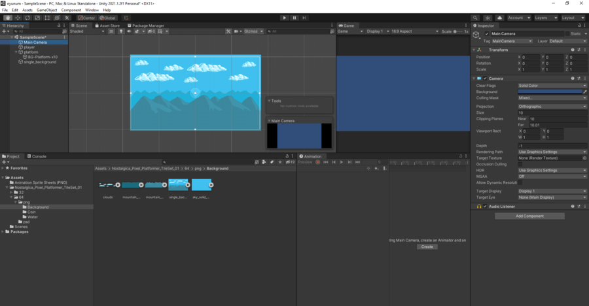
Task: Toggle the Static checkbox
Action: coord(567,33)
